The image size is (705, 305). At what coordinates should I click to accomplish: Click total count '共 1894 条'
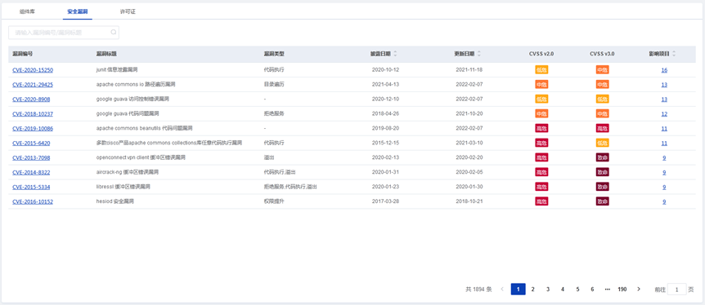(x=478, y=290)
